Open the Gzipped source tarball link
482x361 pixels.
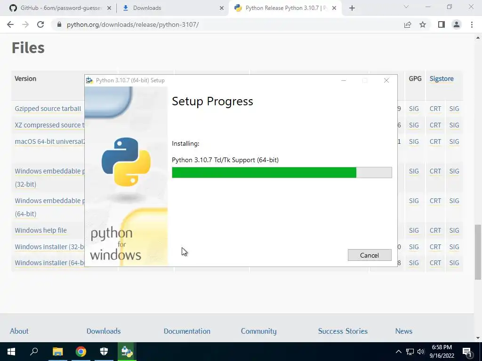[48, 109]
